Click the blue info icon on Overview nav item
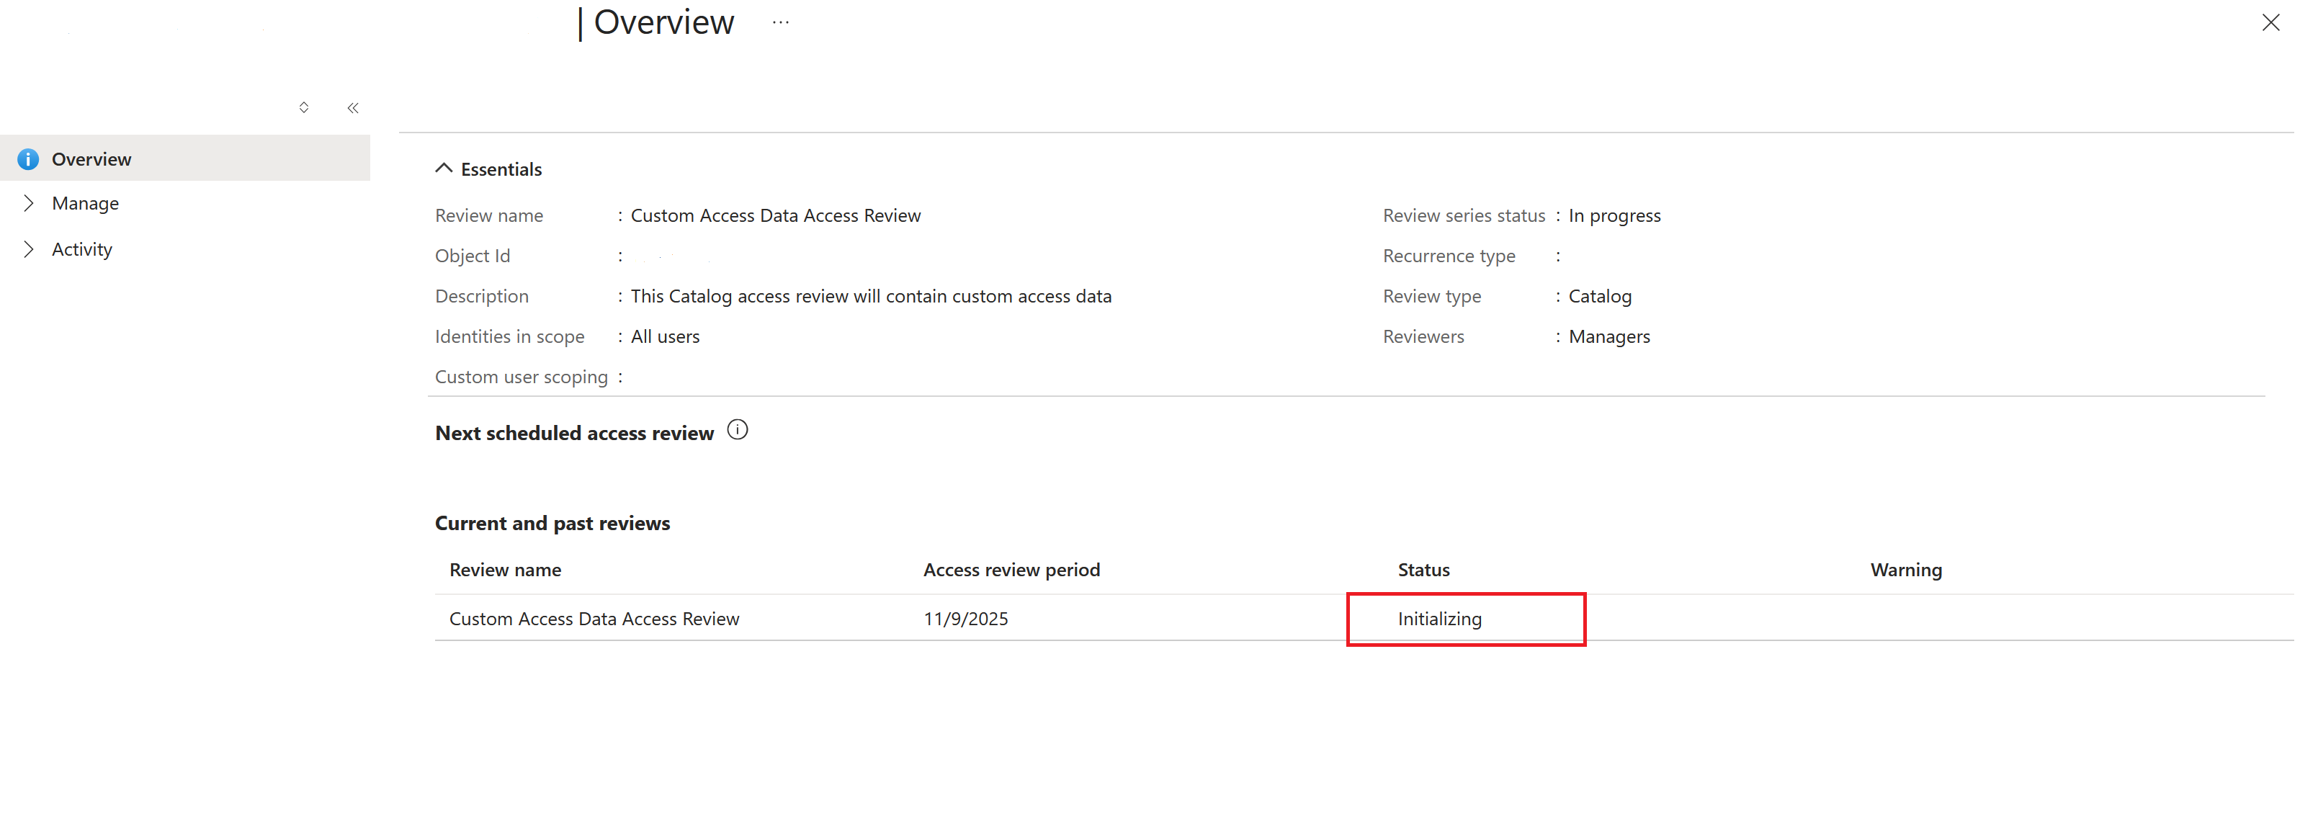This screenshot has height=824, width=2318. tap(27, 158)
